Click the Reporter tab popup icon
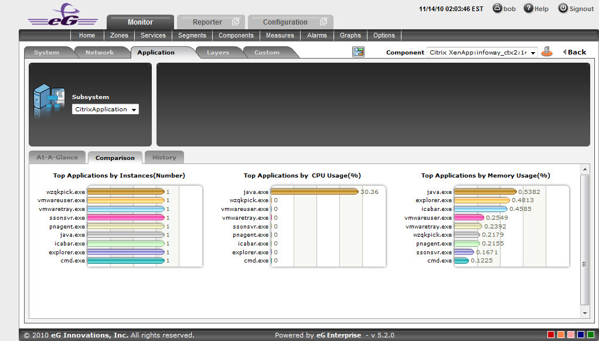The width and height of the screenshot is (599, 341). [x=236, y=22]
